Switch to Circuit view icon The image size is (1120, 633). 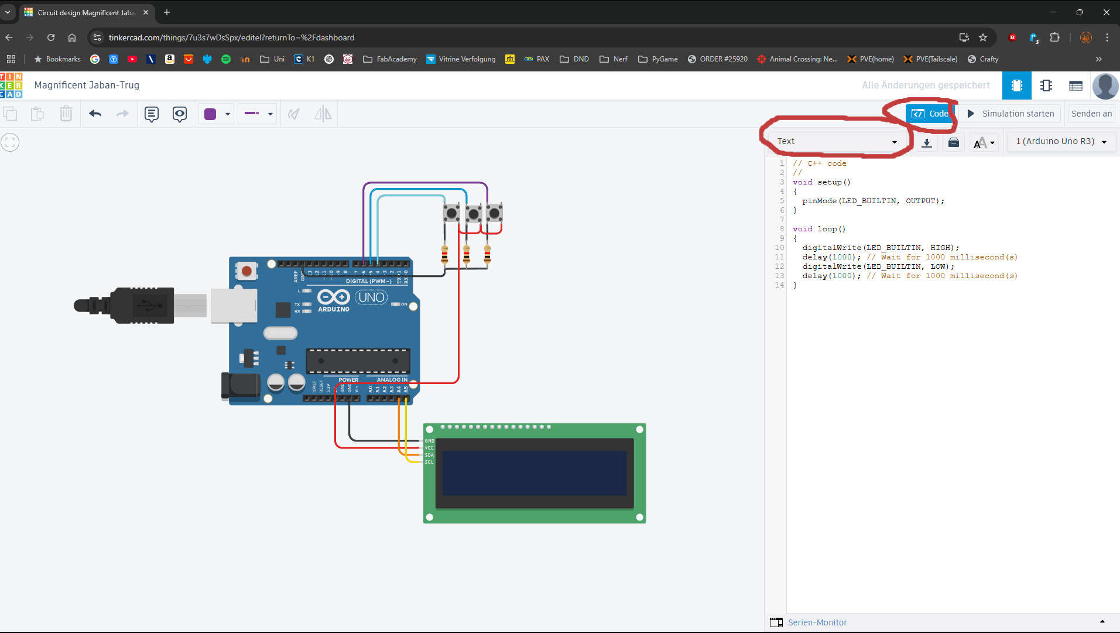[1017, 85]
